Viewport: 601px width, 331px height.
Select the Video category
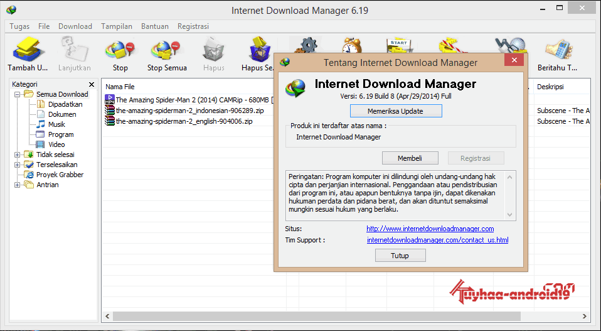point(56,144)
